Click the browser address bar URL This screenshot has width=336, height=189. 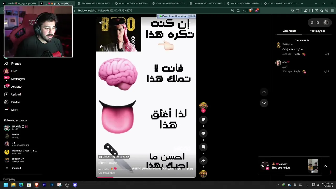click(x=104, y=10)
